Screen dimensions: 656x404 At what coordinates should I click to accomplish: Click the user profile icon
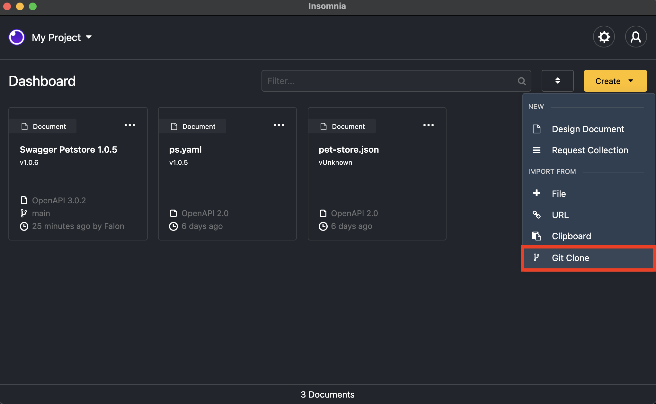pos(635,37)
